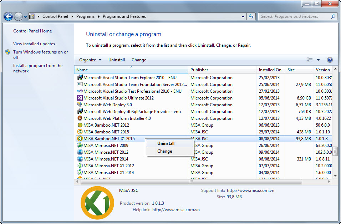Open the support link www.misa.com.vn
The width and height of the screenshot is (341, 224).
point(250,190)
